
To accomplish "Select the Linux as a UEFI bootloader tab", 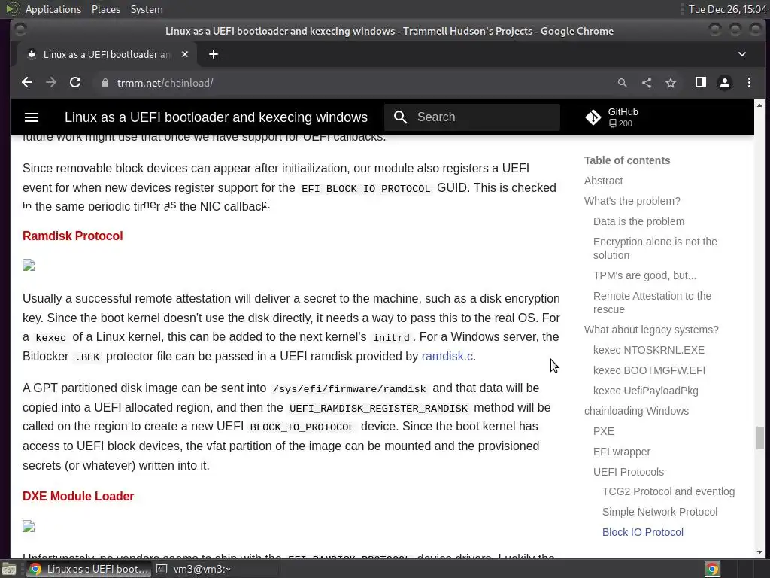I will tap(106, 54).
